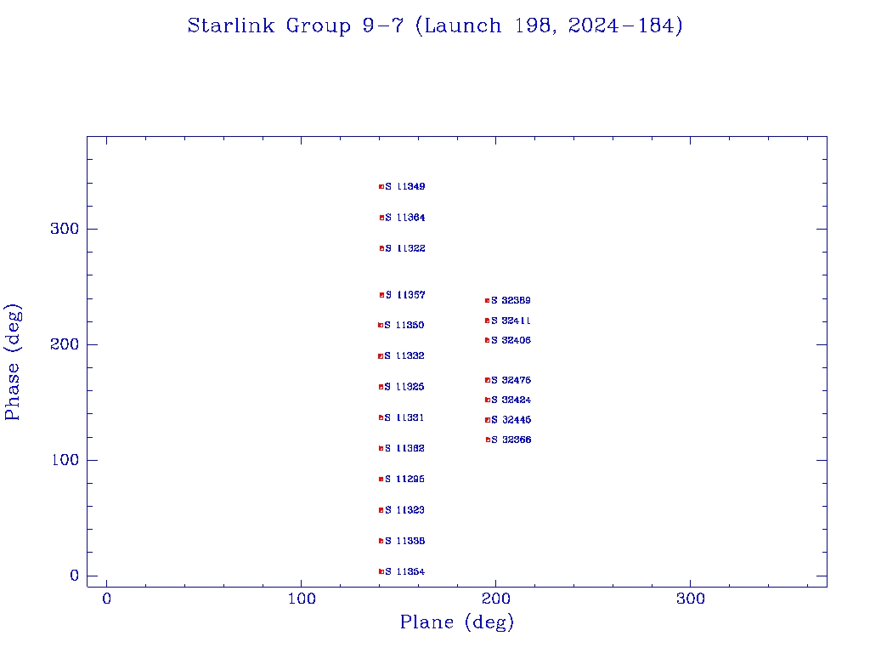Click the red marker beside S 11357
The height and width of the screenshot is (653, 870).
[381, 295]
